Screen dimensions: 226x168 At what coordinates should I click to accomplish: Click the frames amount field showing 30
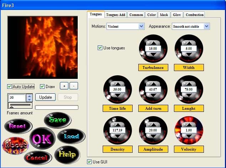(x=17, y=98)
